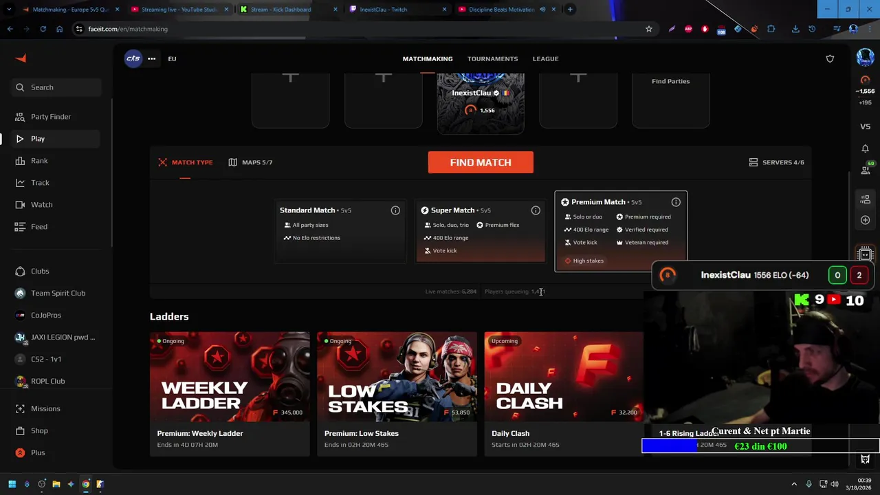
Task: Open the Rank page from the sidebar
Action: pos(39,161)
